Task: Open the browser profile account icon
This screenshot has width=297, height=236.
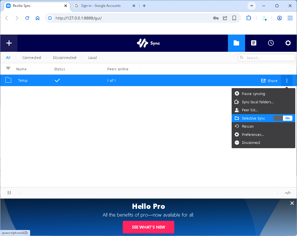Action: click(280, 18)
